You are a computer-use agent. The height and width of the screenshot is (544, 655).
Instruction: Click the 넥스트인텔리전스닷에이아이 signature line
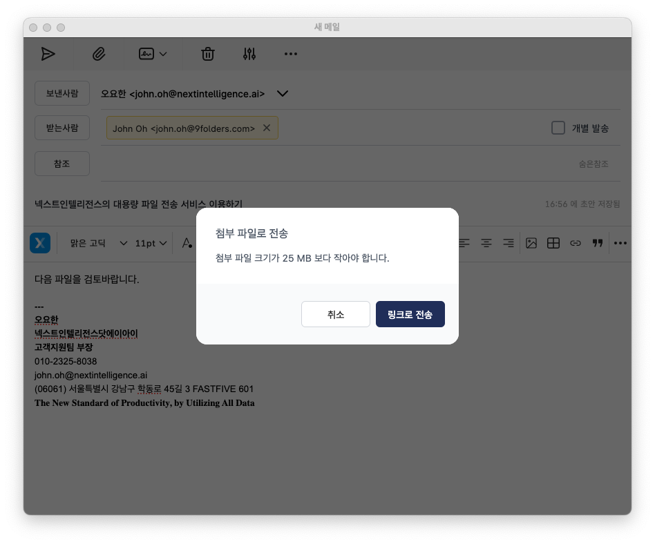(x=86, y=333)
